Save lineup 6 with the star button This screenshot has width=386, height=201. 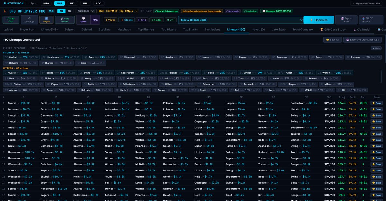coord(377,134)
